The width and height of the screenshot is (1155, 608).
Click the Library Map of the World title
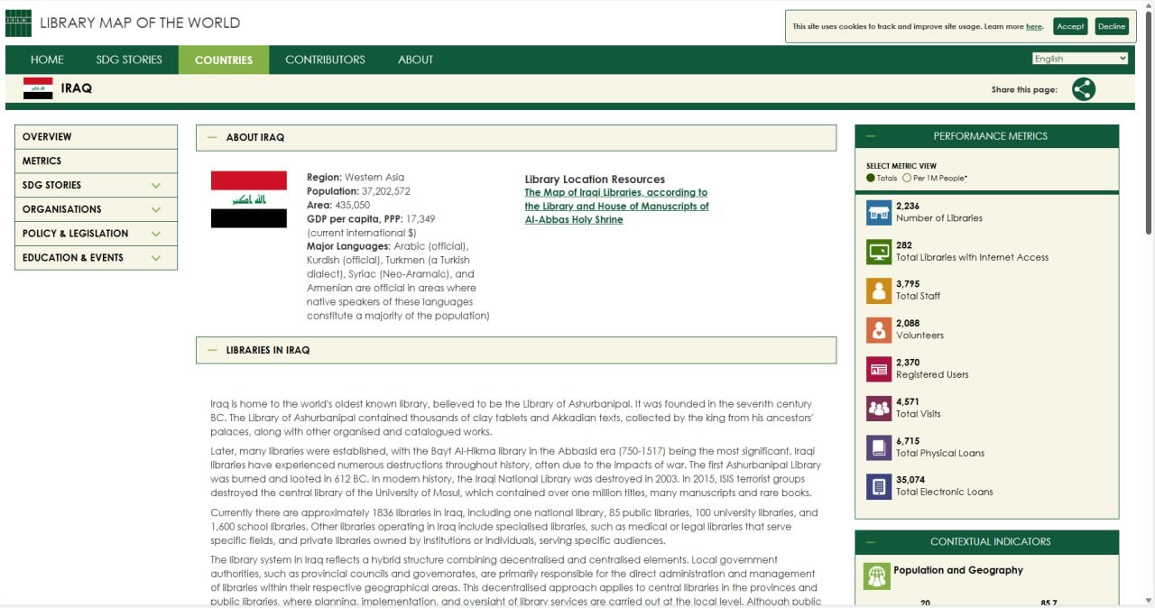(x=140, y=23)
